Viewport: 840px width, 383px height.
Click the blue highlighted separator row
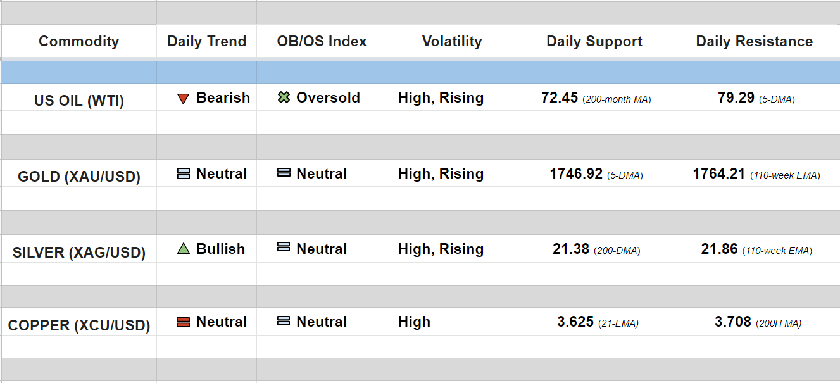click(420, 72)
